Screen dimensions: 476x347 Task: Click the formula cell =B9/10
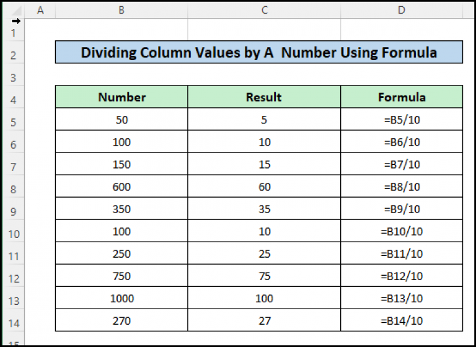[402, 209]
